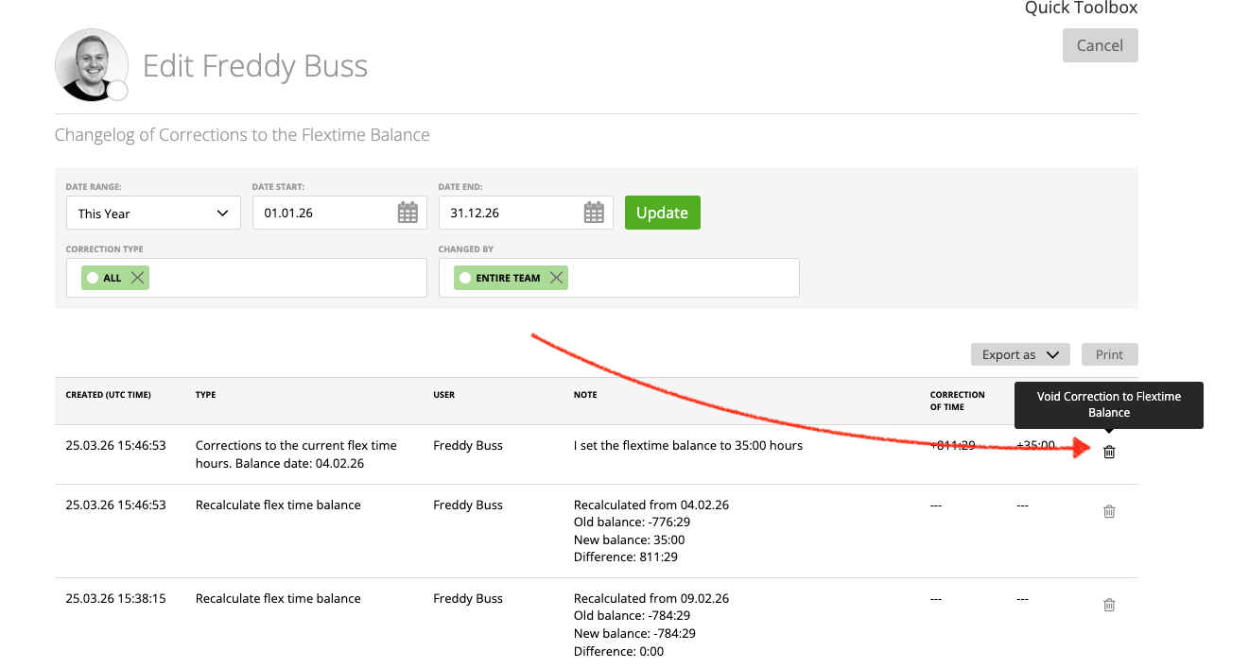This screenshot has width=1249, height=668.
Task: Click the status circle on the avatar
Action: (117, 91)
